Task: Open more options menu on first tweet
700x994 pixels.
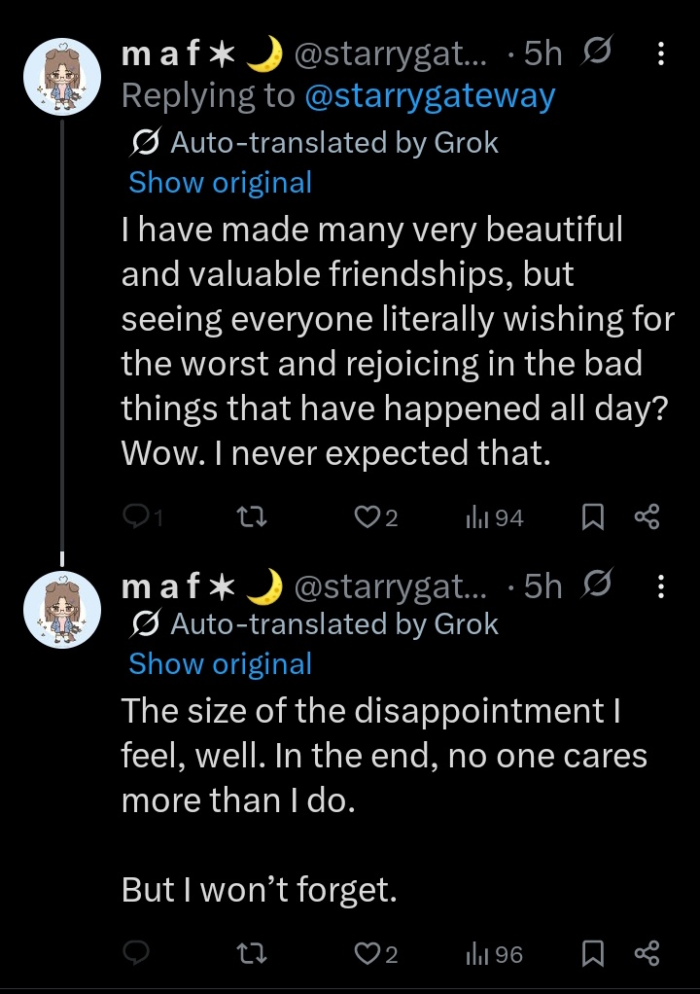Action: (661, 53)
